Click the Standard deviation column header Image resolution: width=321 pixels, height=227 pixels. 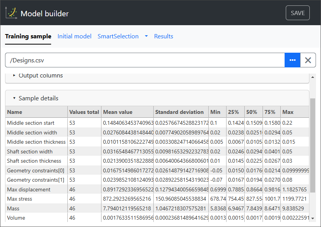179,112
